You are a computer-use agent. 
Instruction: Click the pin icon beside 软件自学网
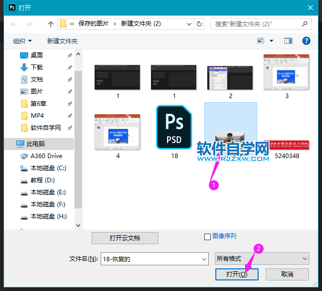pyautogui.click(x=70, y=128)
